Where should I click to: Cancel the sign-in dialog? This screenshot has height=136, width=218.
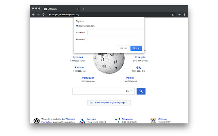click(123, 48)
